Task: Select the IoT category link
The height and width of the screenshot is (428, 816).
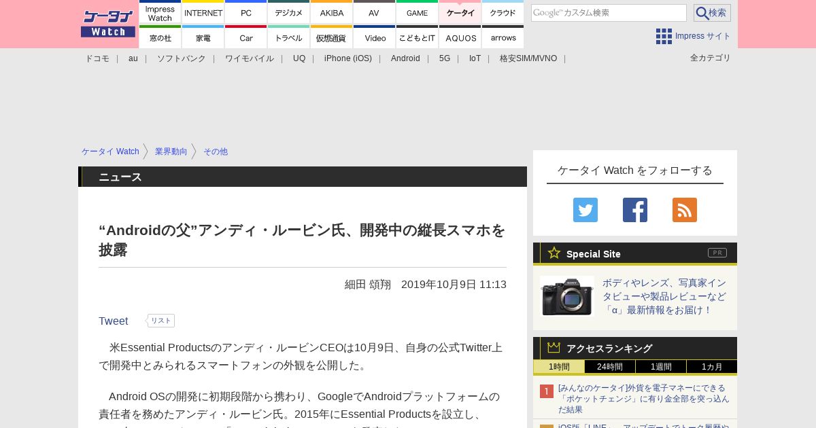Action: (475, 58)
